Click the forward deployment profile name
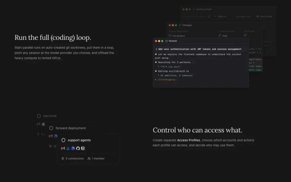Screen dimensions: 291x182 coord(71,128)
